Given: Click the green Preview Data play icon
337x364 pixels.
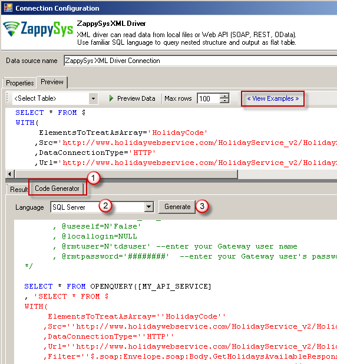Looking at the screenshot, I should click(x=111, y=98).
